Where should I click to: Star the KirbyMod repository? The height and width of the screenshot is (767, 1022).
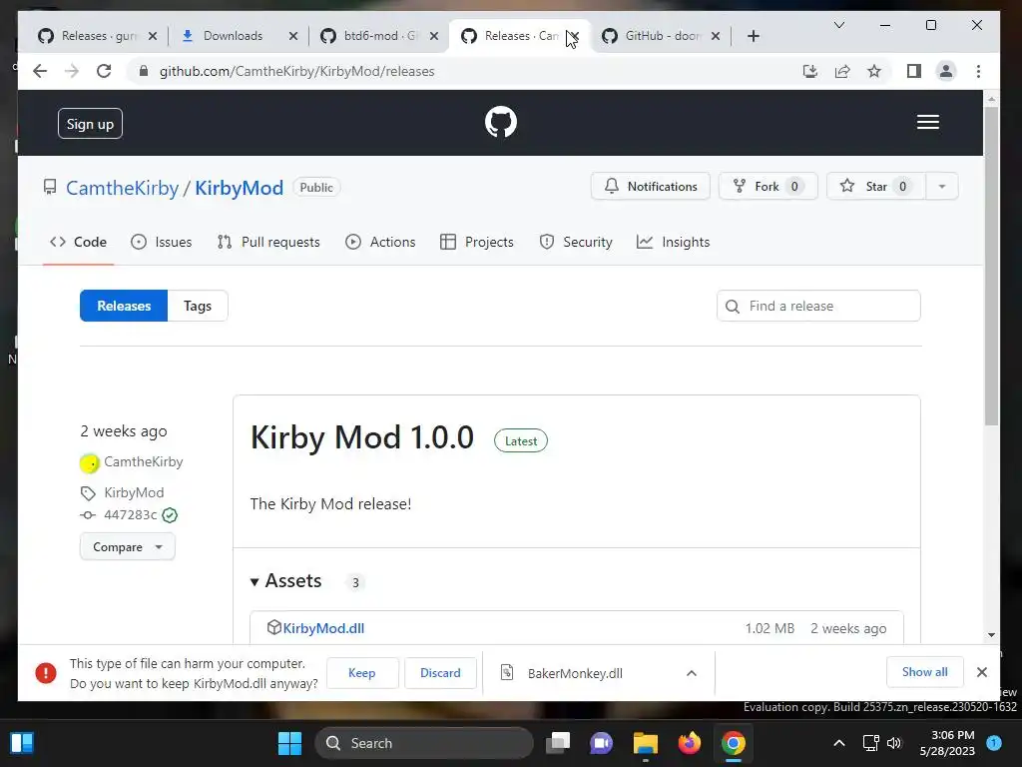875,187
